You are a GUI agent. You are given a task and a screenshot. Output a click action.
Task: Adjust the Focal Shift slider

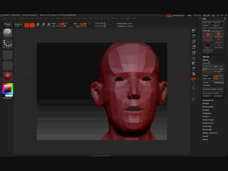pyautogui.click(x=100, y=23)
